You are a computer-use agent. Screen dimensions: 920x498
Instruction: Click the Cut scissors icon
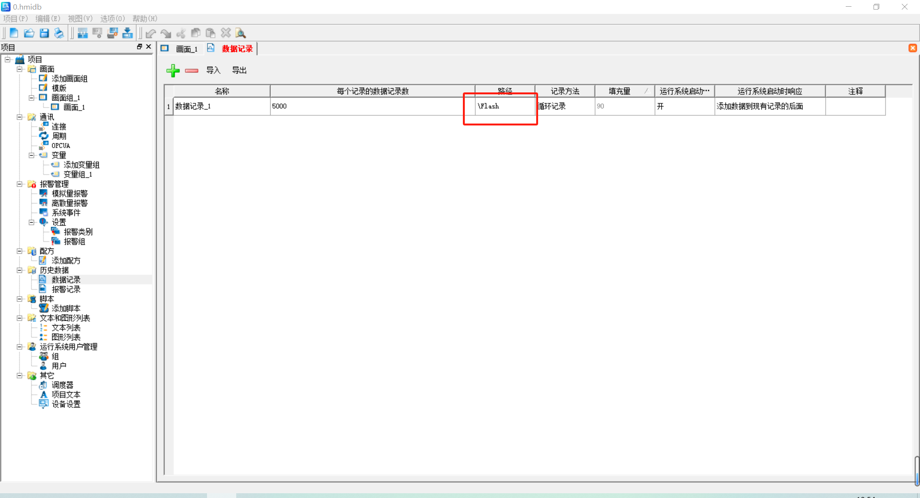[181, 33]
